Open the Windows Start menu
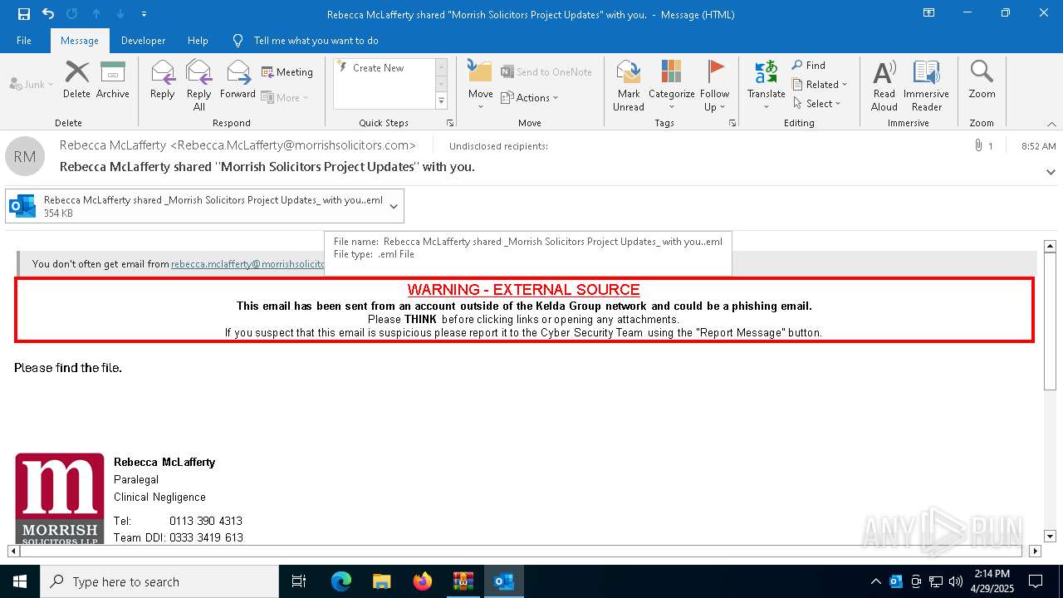1063x598 pixels. (20, 581)
